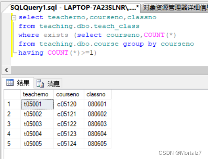Screen dimensions: 208x159
Task: Click cell t05005
Action: tap(37, 144)
